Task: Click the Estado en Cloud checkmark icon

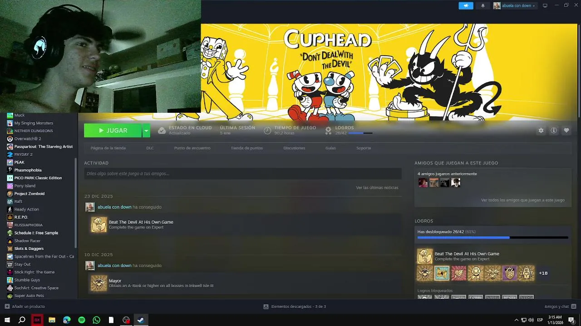Action: tap(162, 130)
